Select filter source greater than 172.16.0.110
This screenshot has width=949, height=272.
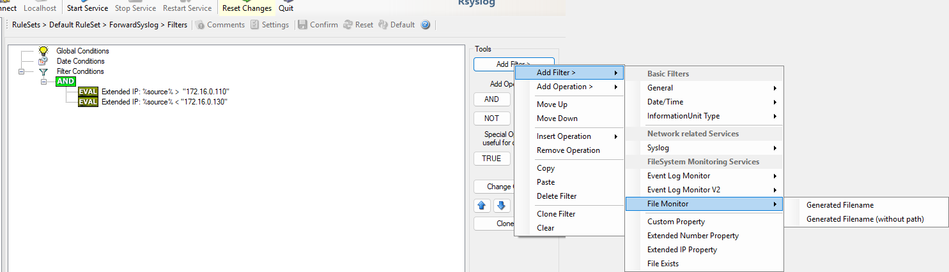165,92
